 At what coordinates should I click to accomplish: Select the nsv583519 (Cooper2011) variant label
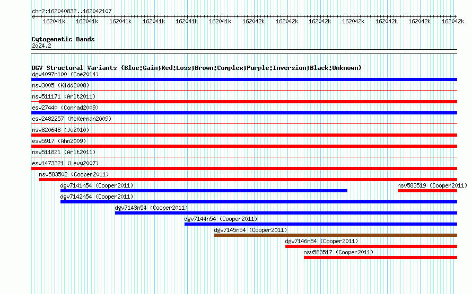(432, 185)
